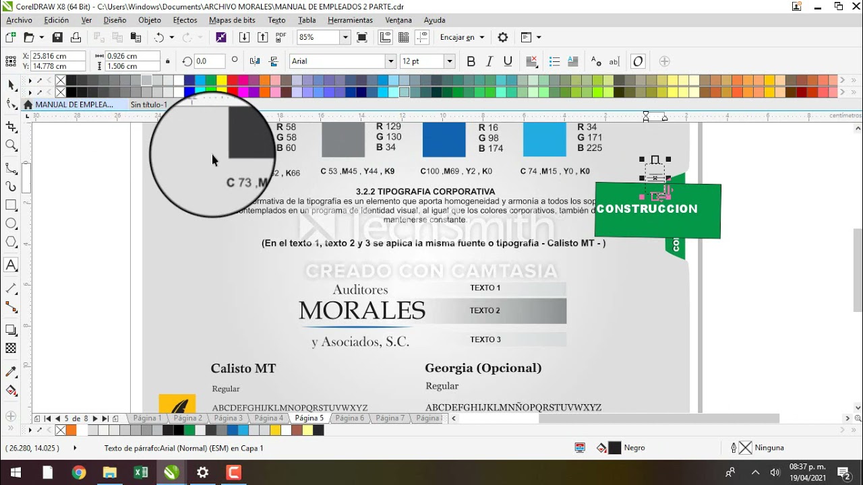
Task: Open the Archivo menu
Action: tap(20, 20)
